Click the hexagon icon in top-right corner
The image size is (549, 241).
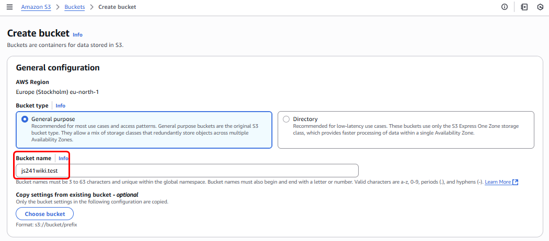click(x=540, y=7)
